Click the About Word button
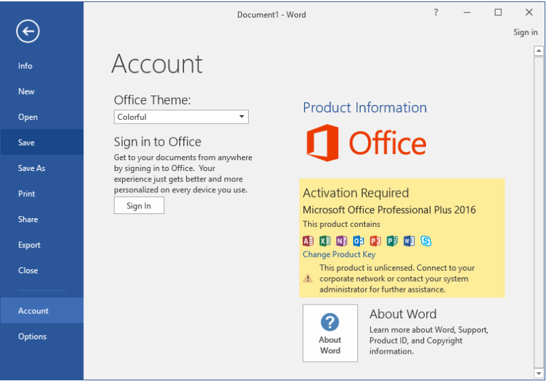546x381 pixels. (x=330, y=333)
